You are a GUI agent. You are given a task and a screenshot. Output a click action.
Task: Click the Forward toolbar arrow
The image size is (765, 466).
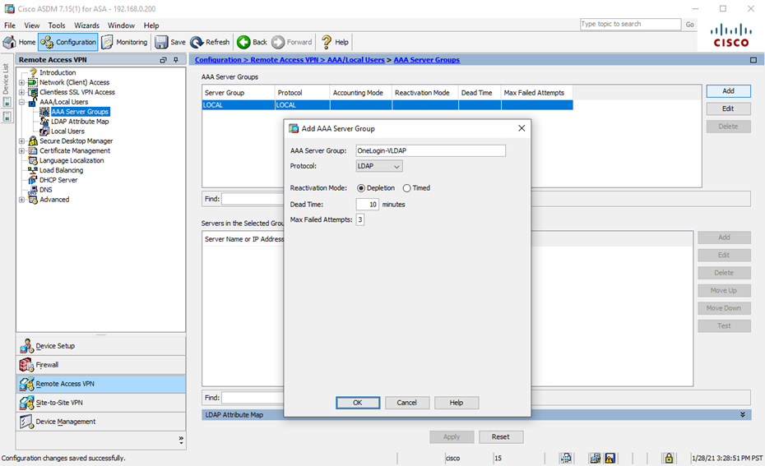[x=292, y=43]
